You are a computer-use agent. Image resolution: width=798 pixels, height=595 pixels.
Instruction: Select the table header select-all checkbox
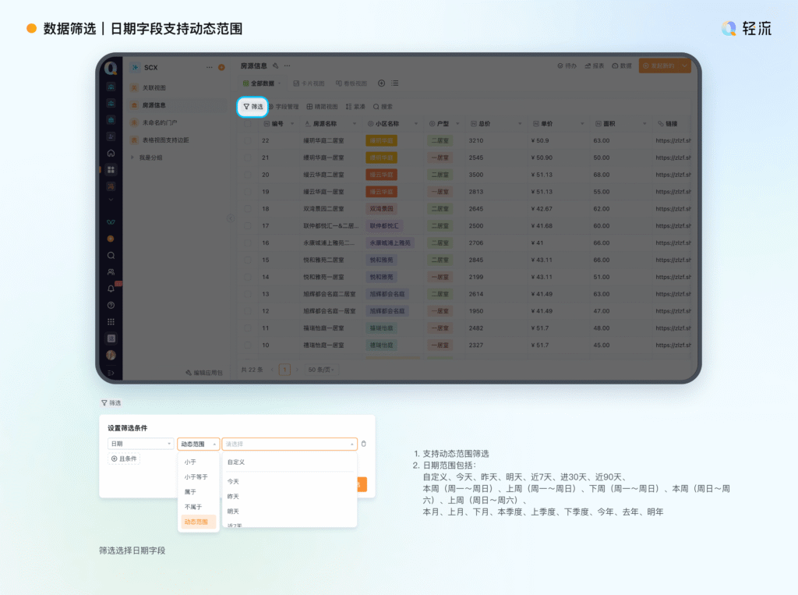(248, 123)
